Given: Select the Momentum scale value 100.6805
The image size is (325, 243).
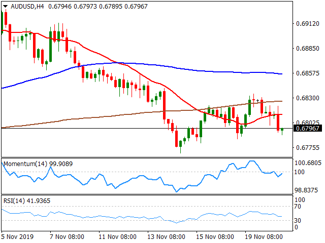Looking at the screenshot, I should tap(308, 163).
